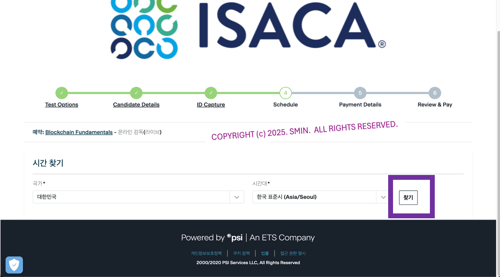Open the ID Capture step
This screenshot has height=277, width=500.
coord(211,104)
